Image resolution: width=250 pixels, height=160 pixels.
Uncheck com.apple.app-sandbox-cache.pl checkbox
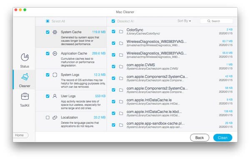coord(113,125)
